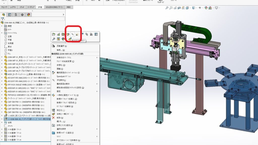This screenshot has width=258, height=145.
Task: Click the Zoom to Fit icon in view toolbar
Action: point(167,8)
